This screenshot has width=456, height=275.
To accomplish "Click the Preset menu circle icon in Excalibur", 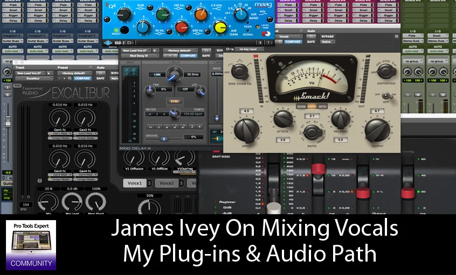I will click(x=91, y=67).
